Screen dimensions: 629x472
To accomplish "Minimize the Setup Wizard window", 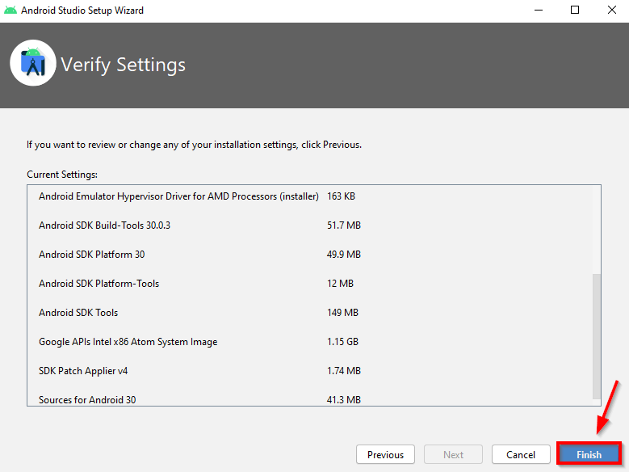I will pyautogui.click(x=539, y=10).
